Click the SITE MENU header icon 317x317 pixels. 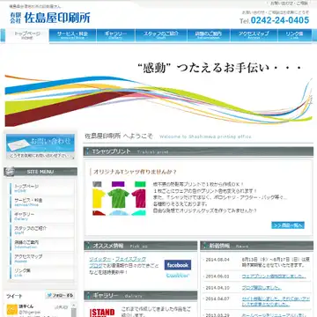coord(10,172)
